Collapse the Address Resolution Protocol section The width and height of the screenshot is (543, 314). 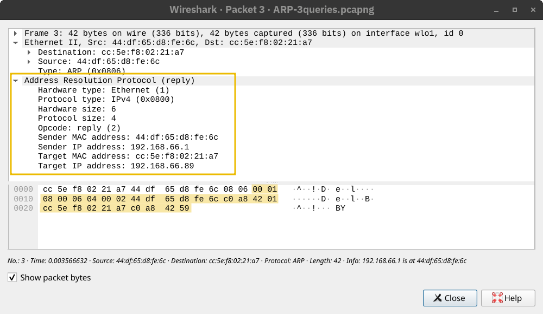coord(16,81)
